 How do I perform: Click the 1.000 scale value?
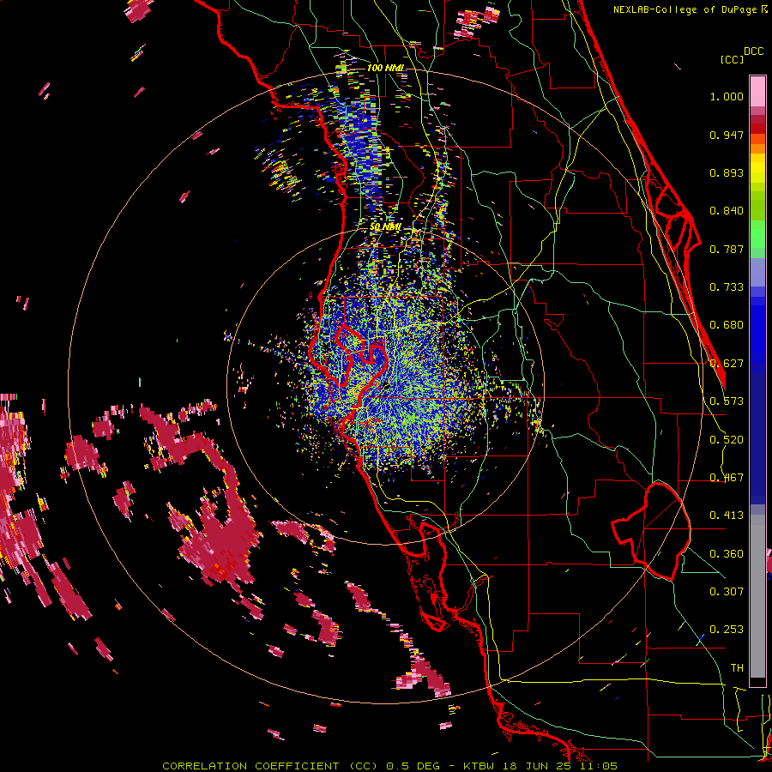click(x=727, y=96)
